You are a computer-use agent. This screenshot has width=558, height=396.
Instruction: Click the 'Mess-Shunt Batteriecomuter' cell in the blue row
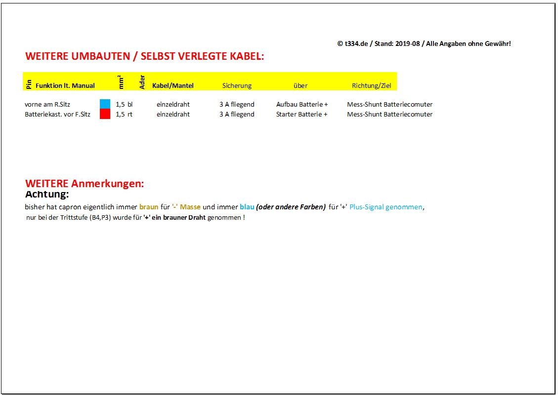click(x=389, y=104)
